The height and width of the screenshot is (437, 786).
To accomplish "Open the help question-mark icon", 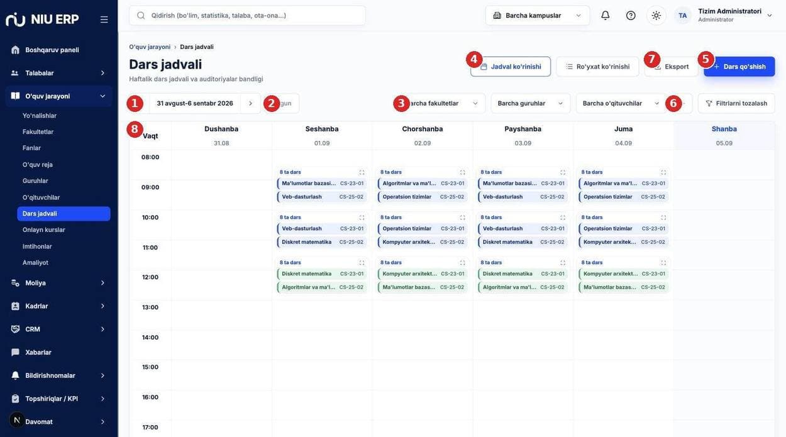I will tap(631, 15).
